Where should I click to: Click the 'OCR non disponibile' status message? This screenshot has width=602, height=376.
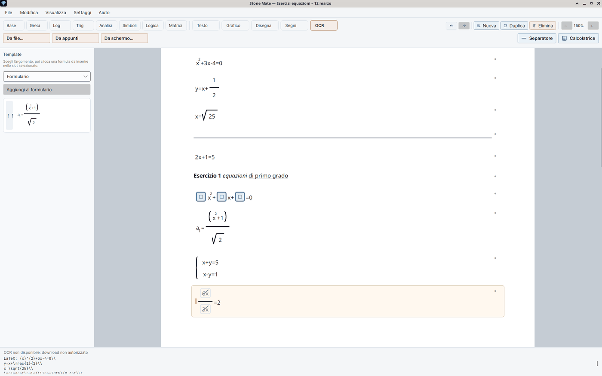click(46, 352)
